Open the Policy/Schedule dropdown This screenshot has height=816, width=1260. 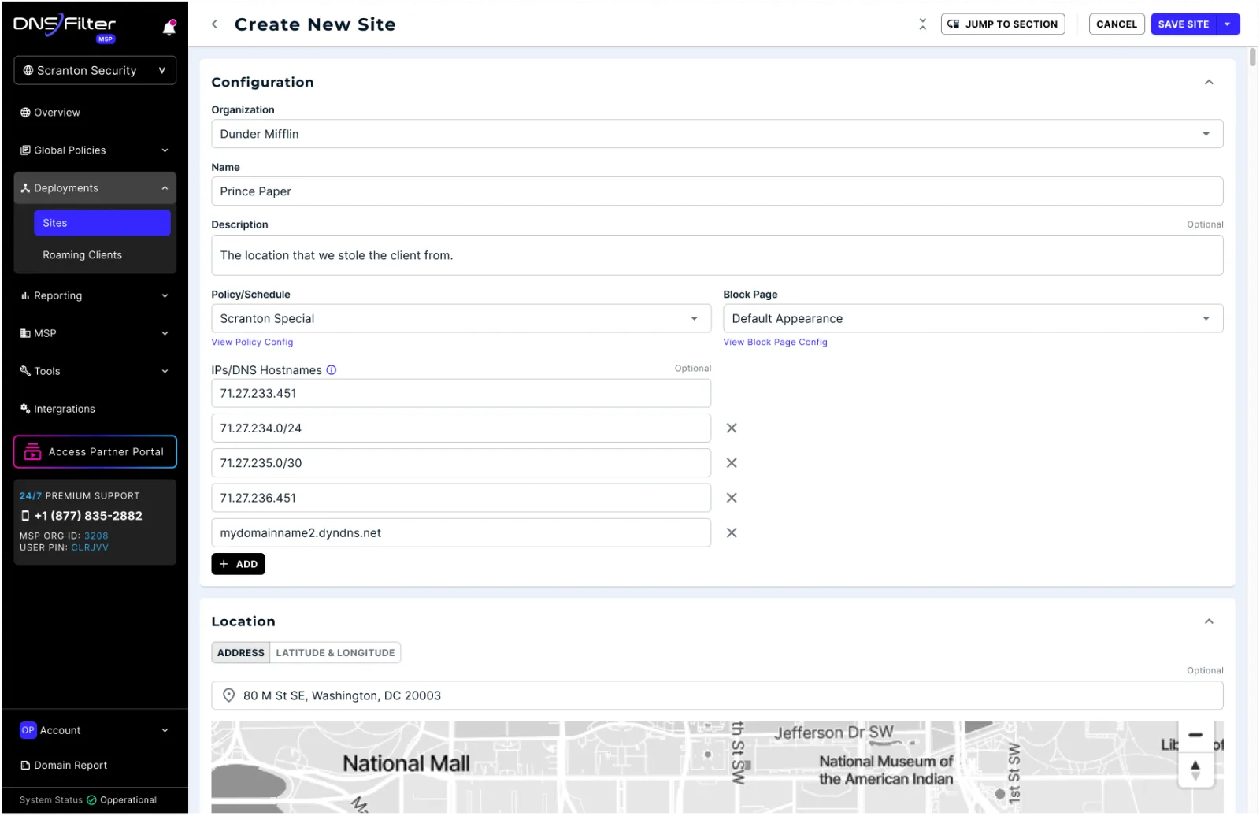[x=461, y=319]
